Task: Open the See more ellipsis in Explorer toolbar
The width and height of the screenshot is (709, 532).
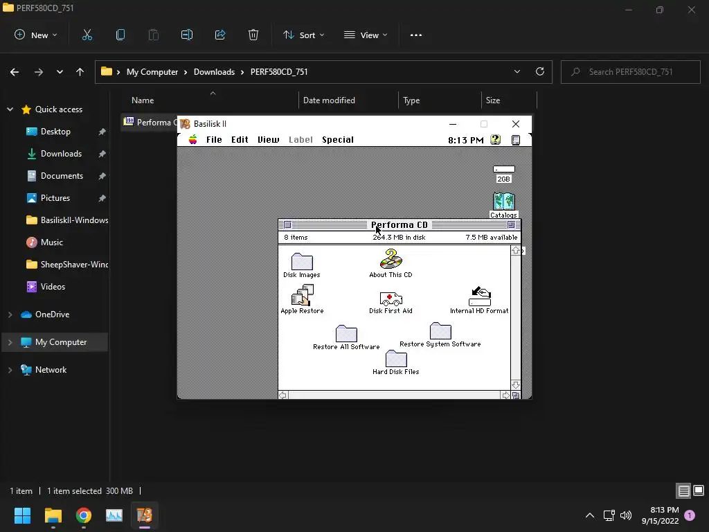Action: [x=416, y=35]
